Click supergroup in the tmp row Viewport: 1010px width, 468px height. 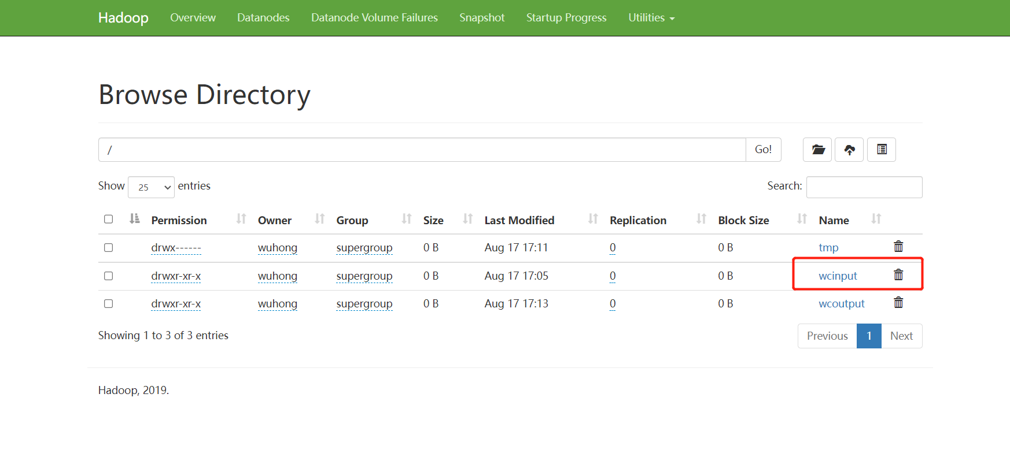[364, 247]
